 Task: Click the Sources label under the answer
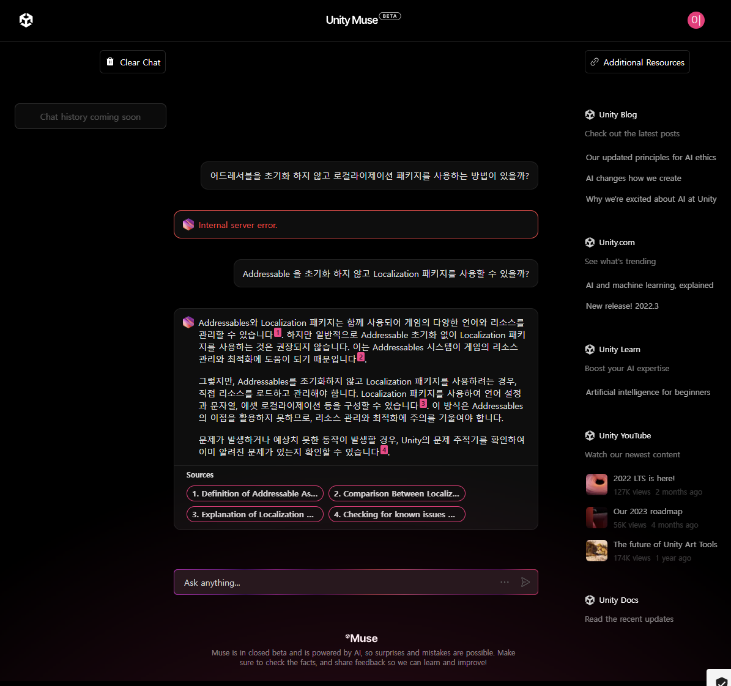[200, 475]
